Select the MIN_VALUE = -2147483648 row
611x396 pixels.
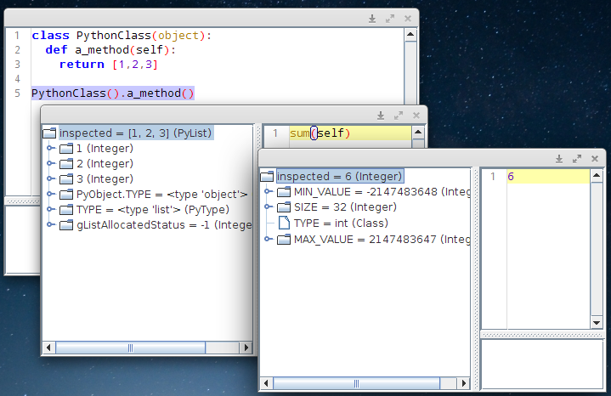pyautogui.click(x=382, y=192)
